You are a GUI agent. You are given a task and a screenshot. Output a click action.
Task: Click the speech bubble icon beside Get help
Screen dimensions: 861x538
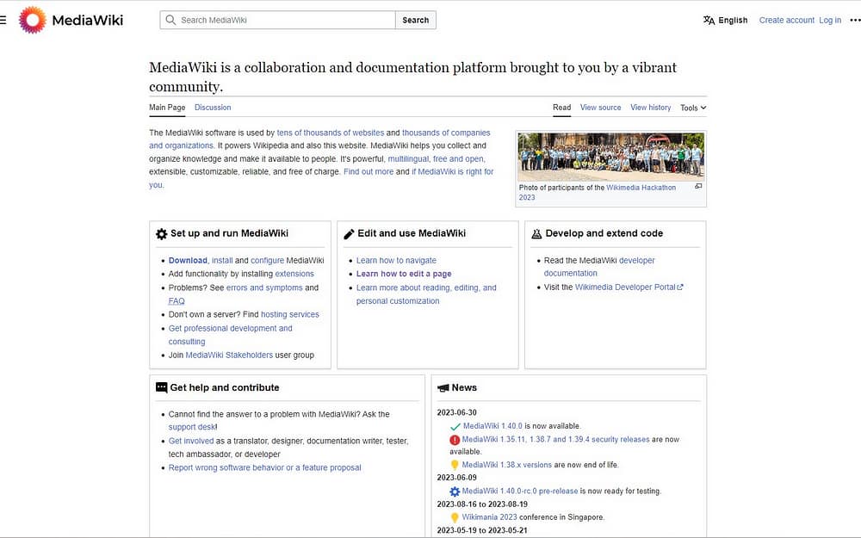(x=161, y=388)
